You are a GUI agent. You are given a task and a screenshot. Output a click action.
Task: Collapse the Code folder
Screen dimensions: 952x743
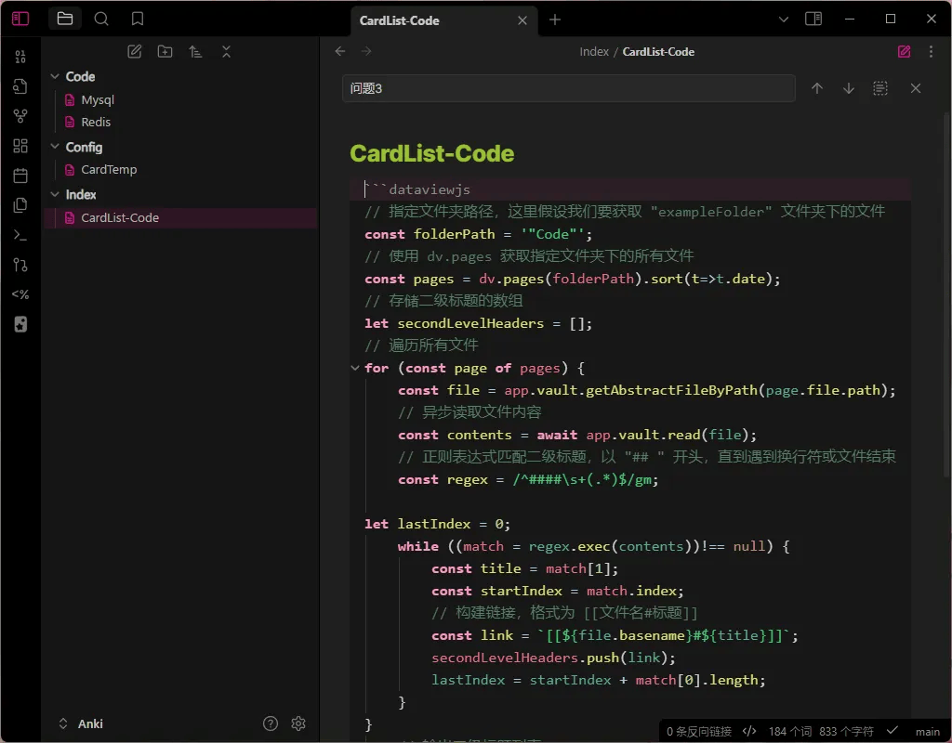(55, 76)
